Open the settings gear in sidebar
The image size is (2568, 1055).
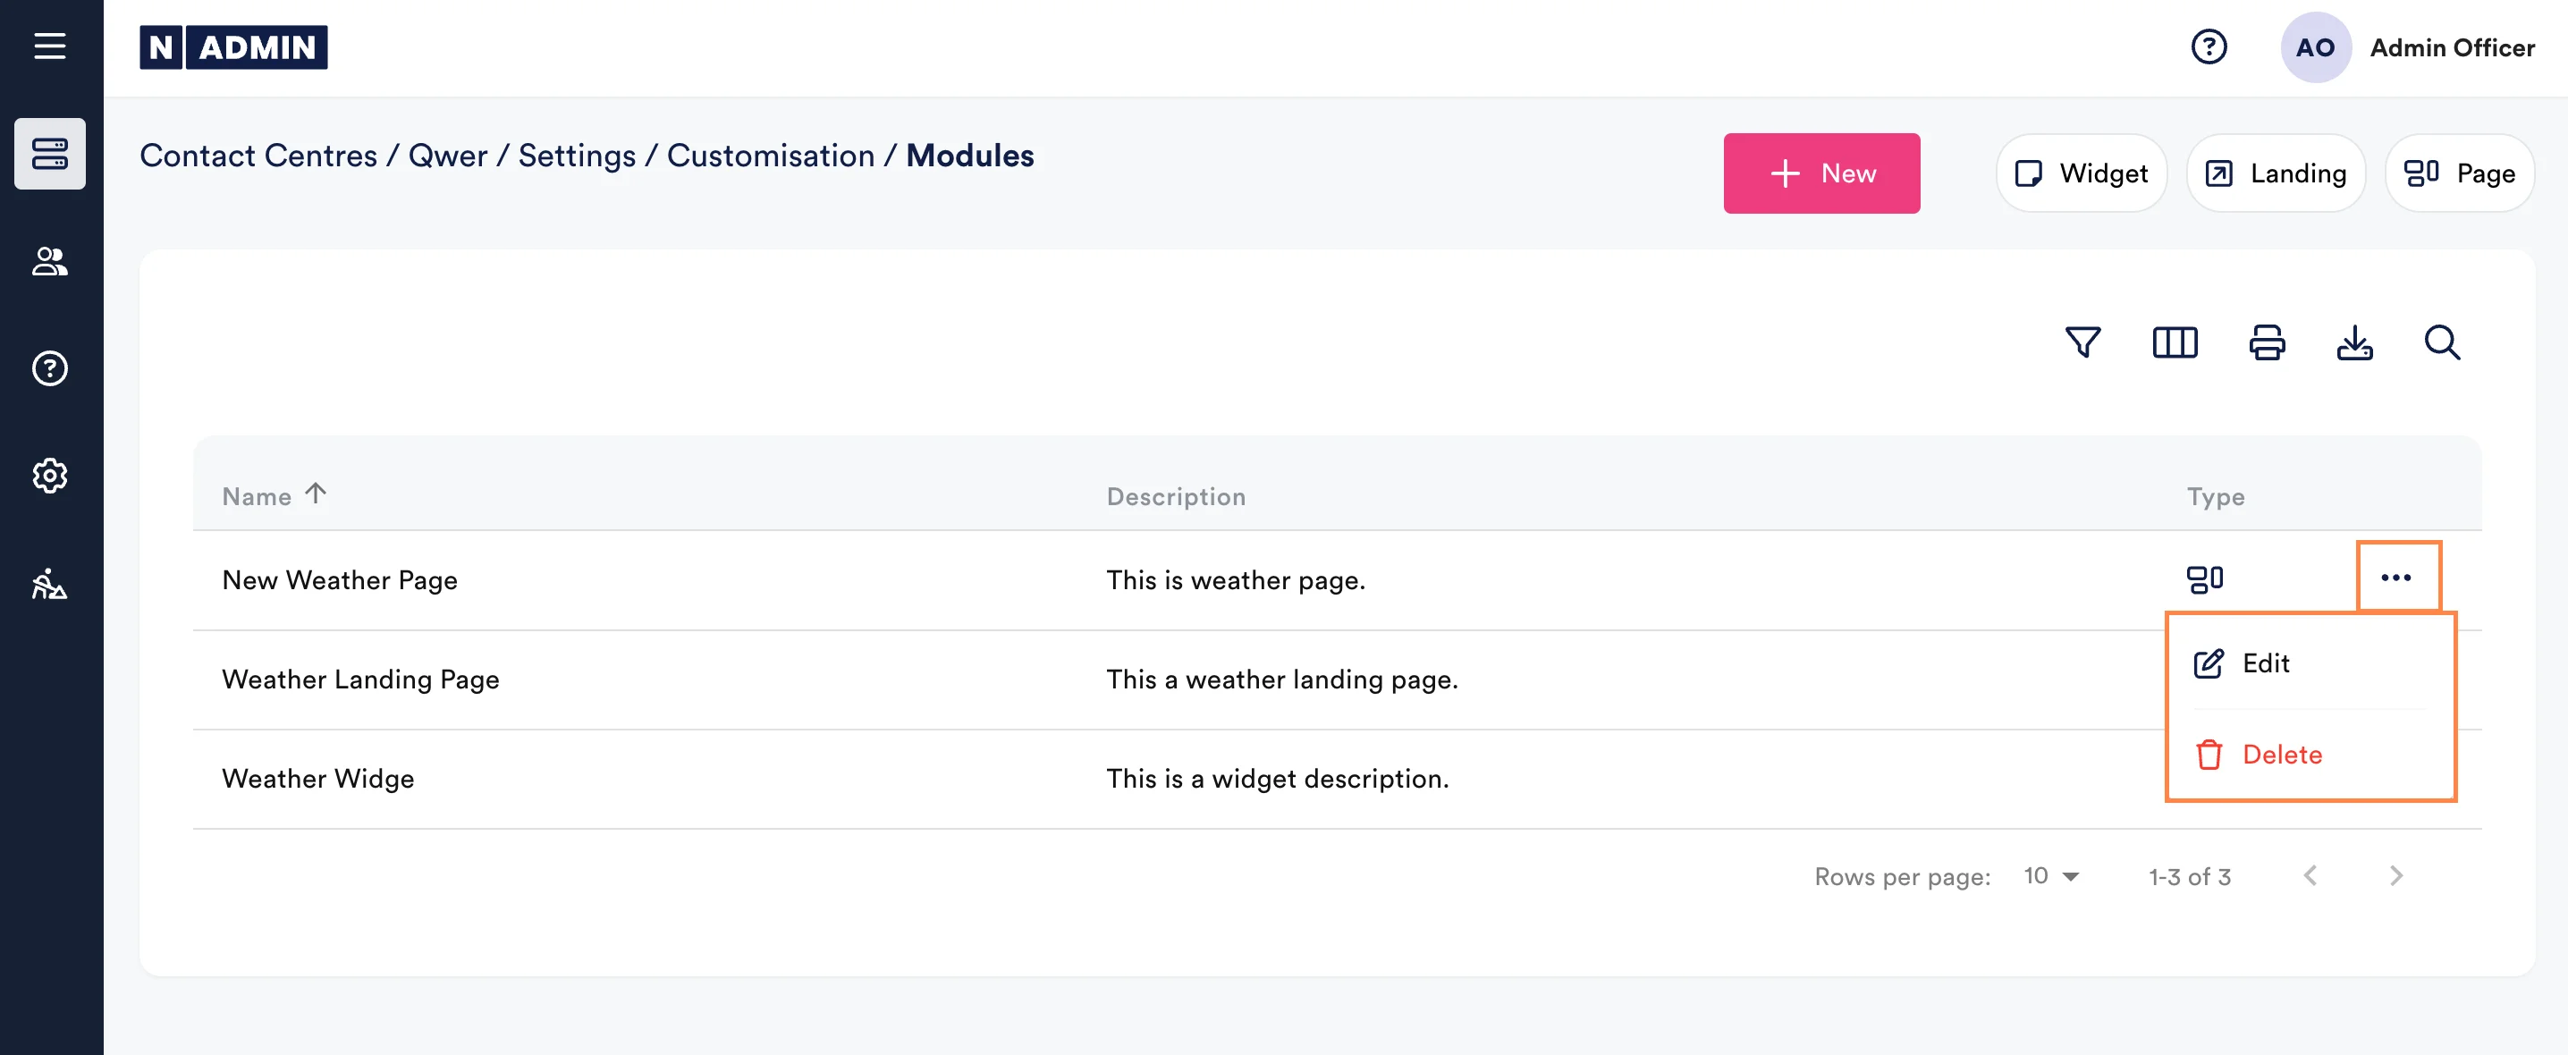coord(50,476)
